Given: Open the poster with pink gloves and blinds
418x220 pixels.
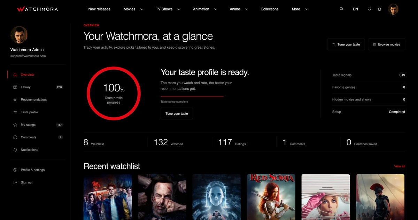Looking at the screenshot, I should coord(326,197).
